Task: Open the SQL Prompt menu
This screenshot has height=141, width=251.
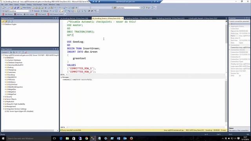Action: (x=38, y=4)
